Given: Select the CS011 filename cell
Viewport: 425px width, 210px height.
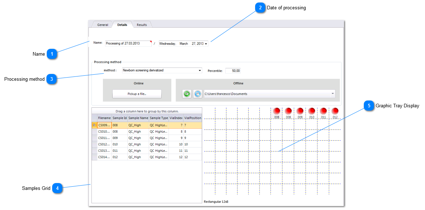Looking at the screenshot, I should pyautogui.click(x=105, y=138).
